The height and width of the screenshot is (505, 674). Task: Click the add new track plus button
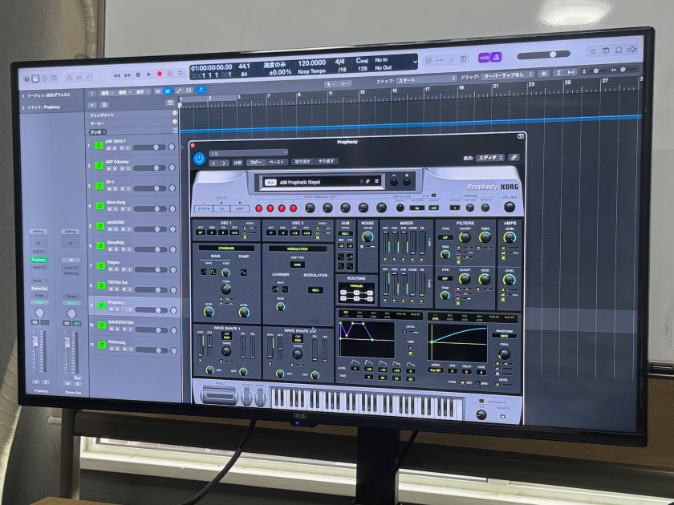[92, 105]
